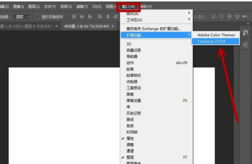Open the 滤镜(T) menu
Image resolution: width=252 pixels, height=164 pixels.
tap(82, 6)
